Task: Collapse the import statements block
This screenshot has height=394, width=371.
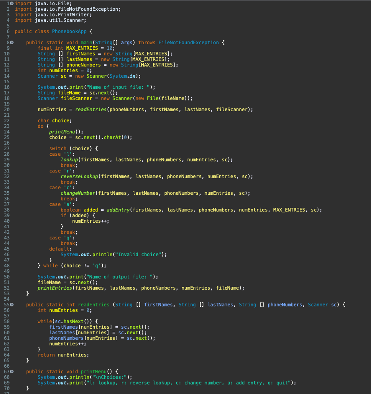Action: click(x=12, y=3)
